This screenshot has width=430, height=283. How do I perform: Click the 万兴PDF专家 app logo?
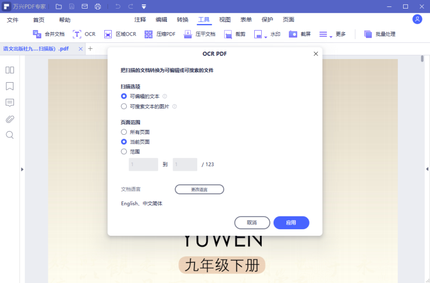[6, 6]
